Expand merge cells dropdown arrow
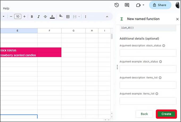 (x=79, y=17)
